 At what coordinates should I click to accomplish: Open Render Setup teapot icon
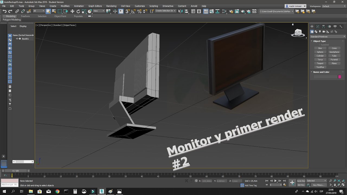point(231,11)
